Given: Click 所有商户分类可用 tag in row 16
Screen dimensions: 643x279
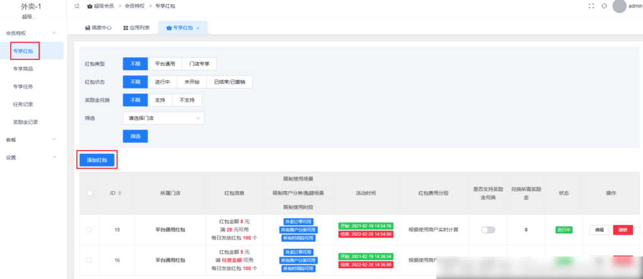Looking at the screenshot, I should [x=298, y=260].
